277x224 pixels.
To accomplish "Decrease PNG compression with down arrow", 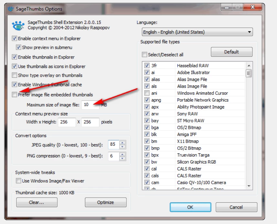I will pyautogui.click(x=123, y=158).
